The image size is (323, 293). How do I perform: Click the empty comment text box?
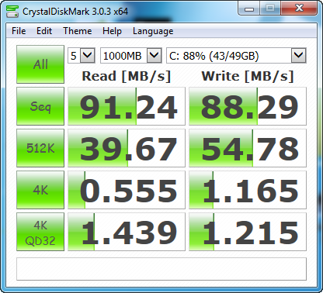pos(161,269)
